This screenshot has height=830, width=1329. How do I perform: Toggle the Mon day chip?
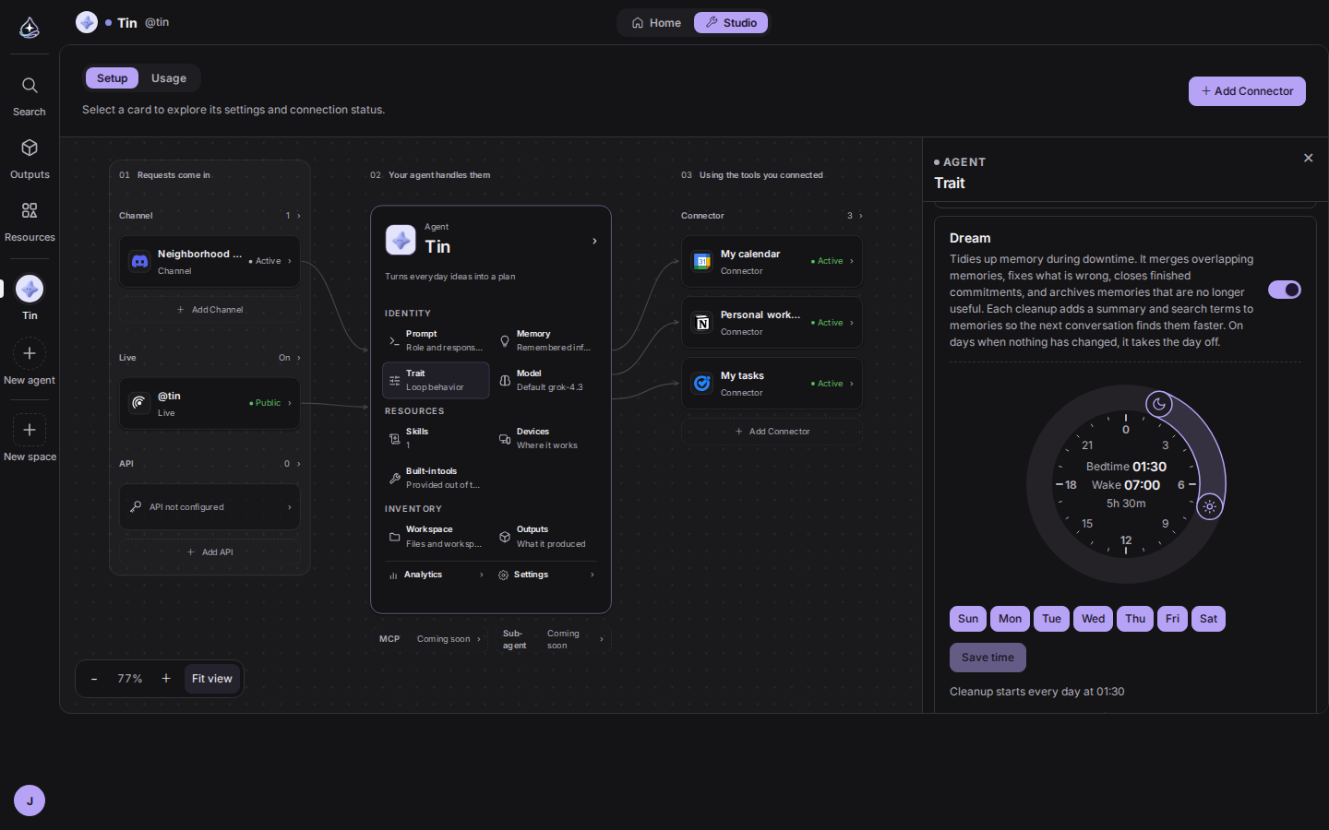pos(1010,619)
